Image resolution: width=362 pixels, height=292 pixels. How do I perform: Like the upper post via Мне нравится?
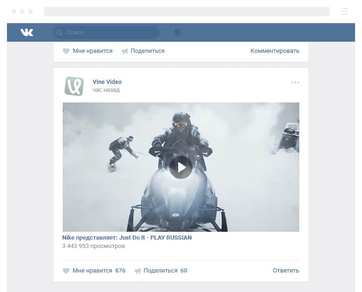tap(88, 51)
